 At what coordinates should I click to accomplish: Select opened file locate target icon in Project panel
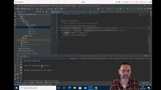coord(37,12)
